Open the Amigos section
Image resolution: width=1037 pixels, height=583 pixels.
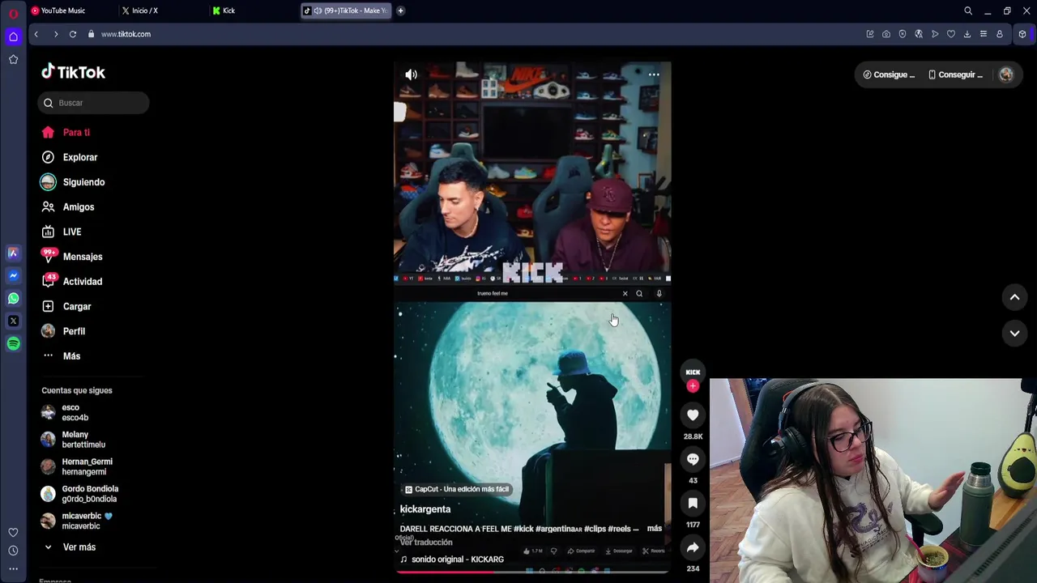click(x=68, y=207)
